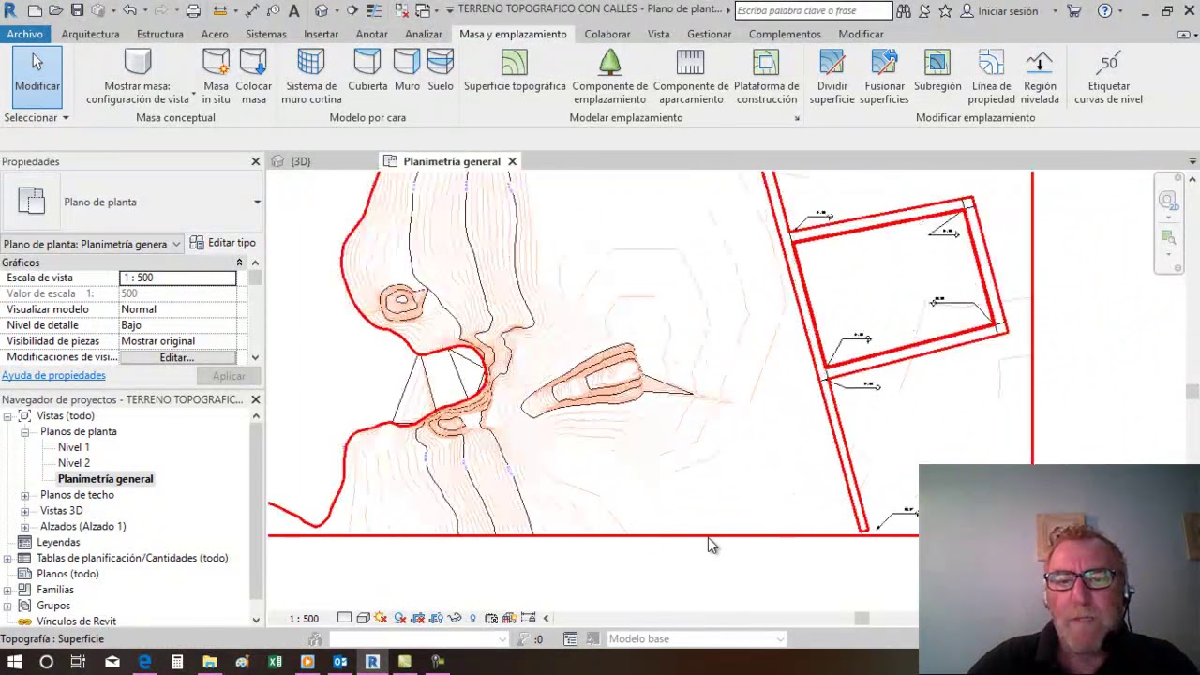1200x675 pixels.
Task: Click Componente de aparcamiento icon
Action: point(690,63)
